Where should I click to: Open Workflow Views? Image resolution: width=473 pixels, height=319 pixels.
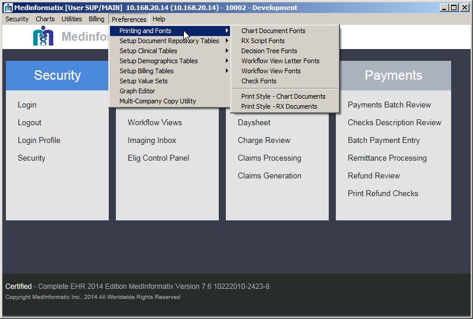coord(155,123)
